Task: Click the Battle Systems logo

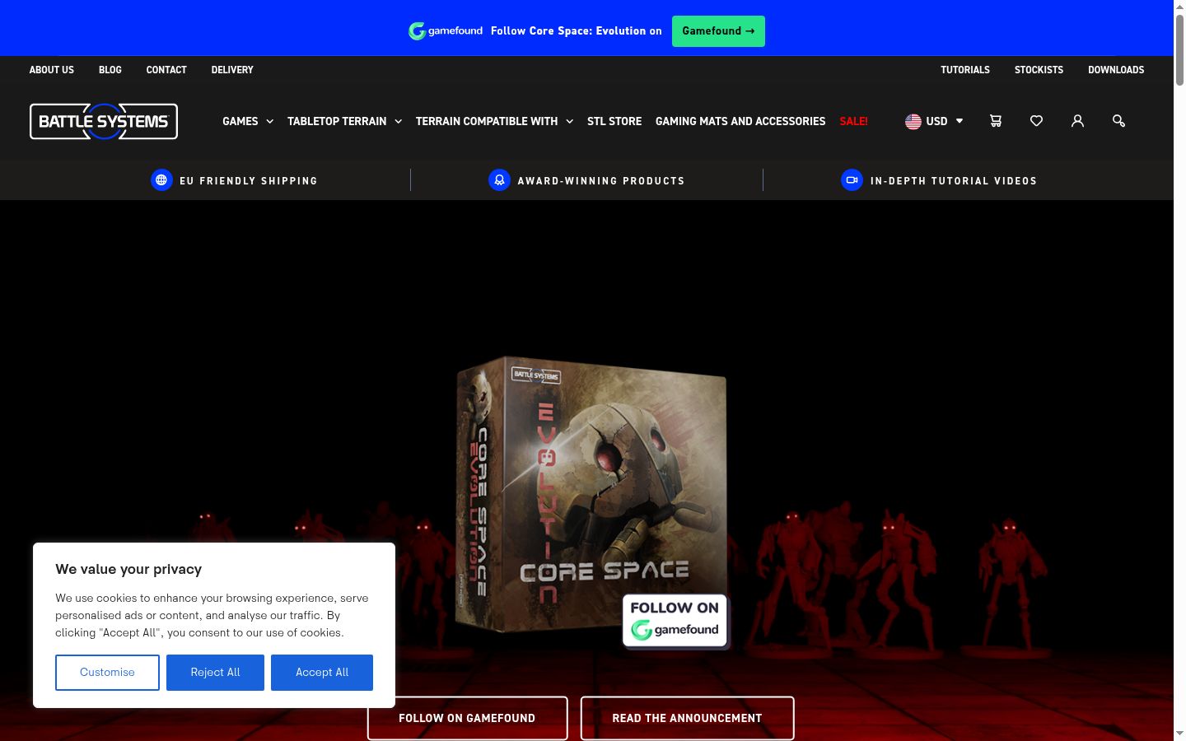Action: (x=104, y=121)
